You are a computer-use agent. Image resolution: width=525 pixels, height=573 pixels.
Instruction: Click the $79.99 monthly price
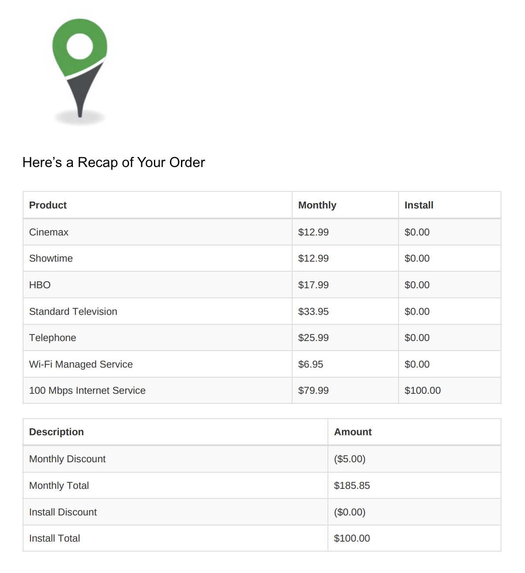pyautogui.click(x=313, y=390)
